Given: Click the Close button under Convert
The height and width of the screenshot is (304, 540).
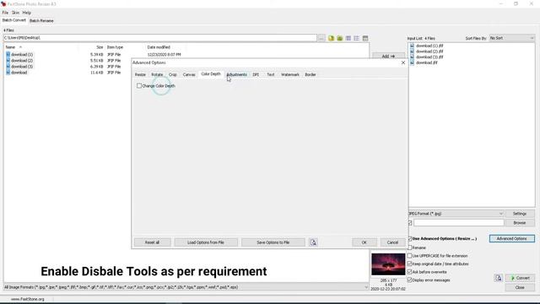Looking at the screenshot, I should point(520,287).
